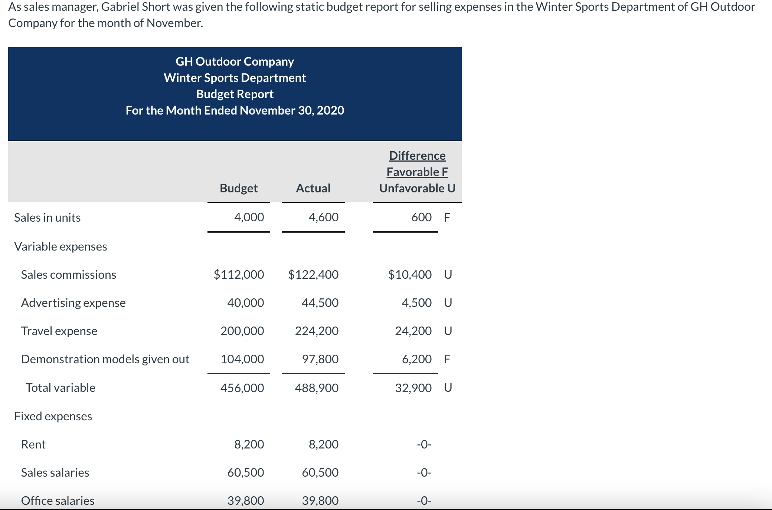Select the Unfavorable U header text
This screenshot has width=772, height=510.
(x=417, y=188)
